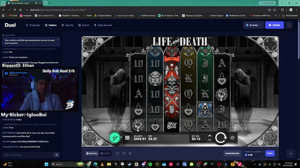The width and height of the screenshot is (300, 168).
Task: Open a new browser tab
Action: [x=45, y=3]
